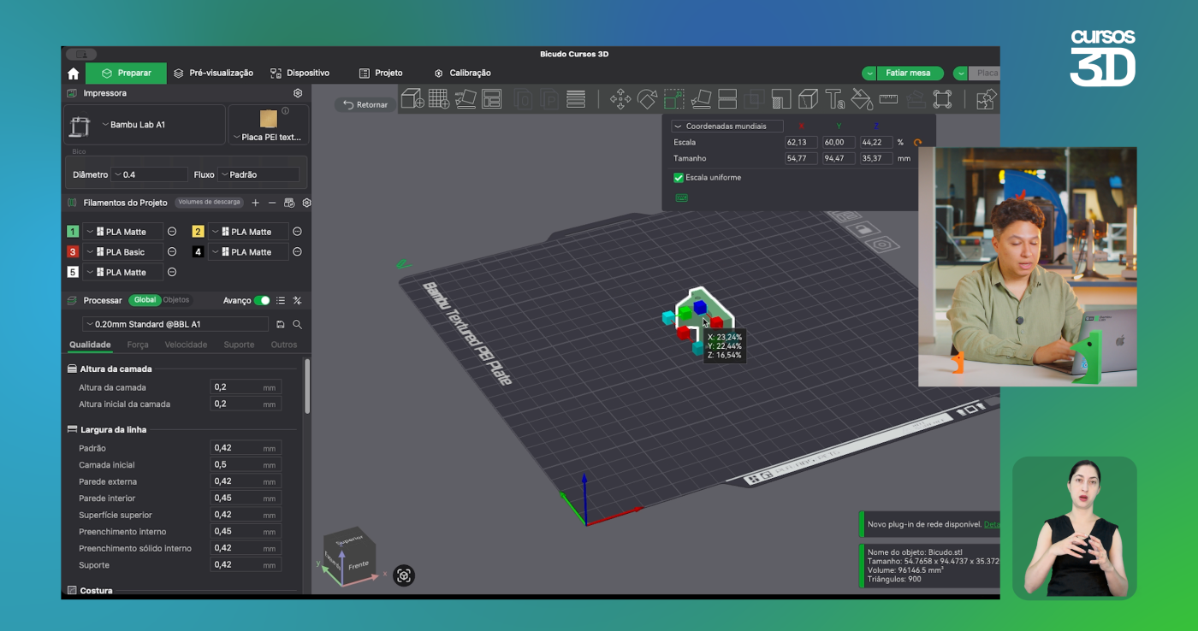1198x631 pixels.
Task: Open filament settings gear icon
Action: (306, 203)
